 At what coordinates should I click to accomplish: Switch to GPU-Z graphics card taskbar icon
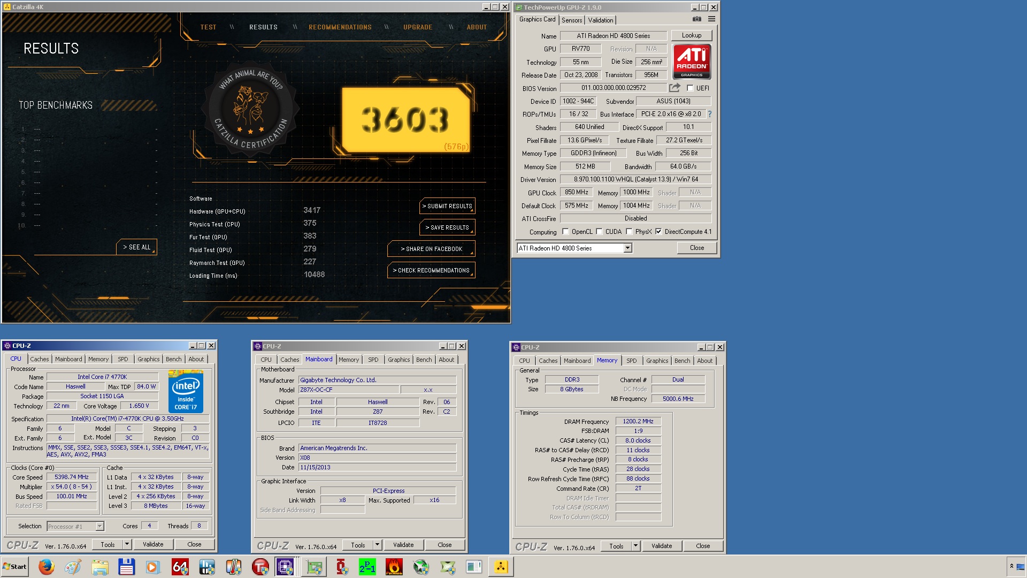(x=314, y=566)
